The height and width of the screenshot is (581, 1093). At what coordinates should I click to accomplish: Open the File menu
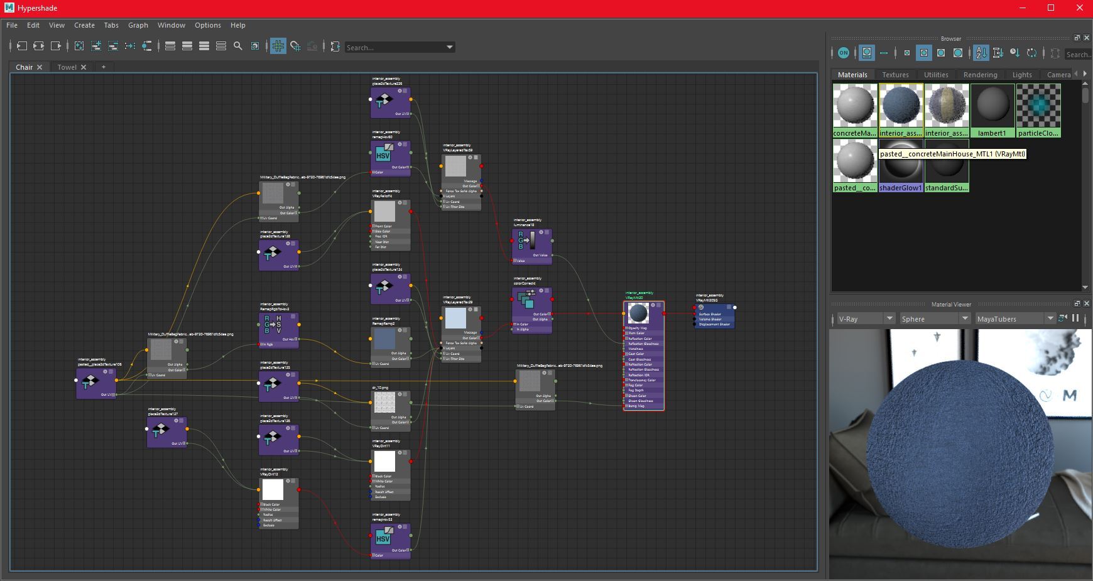pos(12,25)
